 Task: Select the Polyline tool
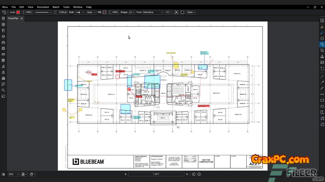pyautogui.click(x=322, y=88)
